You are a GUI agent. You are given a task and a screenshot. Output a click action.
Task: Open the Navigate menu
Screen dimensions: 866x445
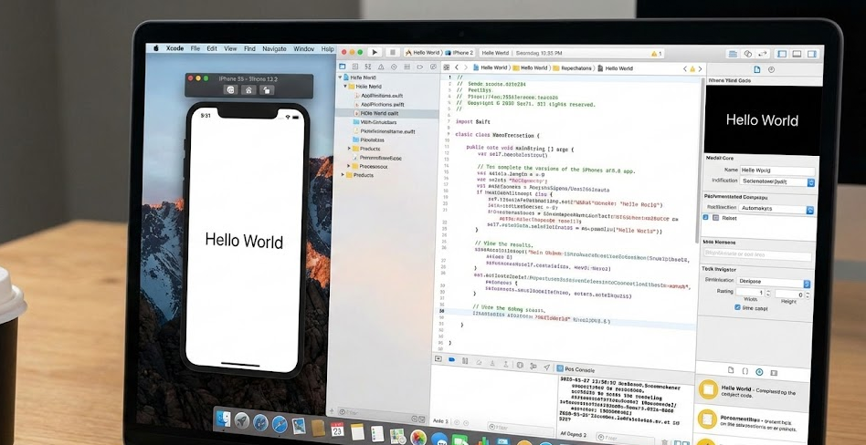tap(274, 49)
